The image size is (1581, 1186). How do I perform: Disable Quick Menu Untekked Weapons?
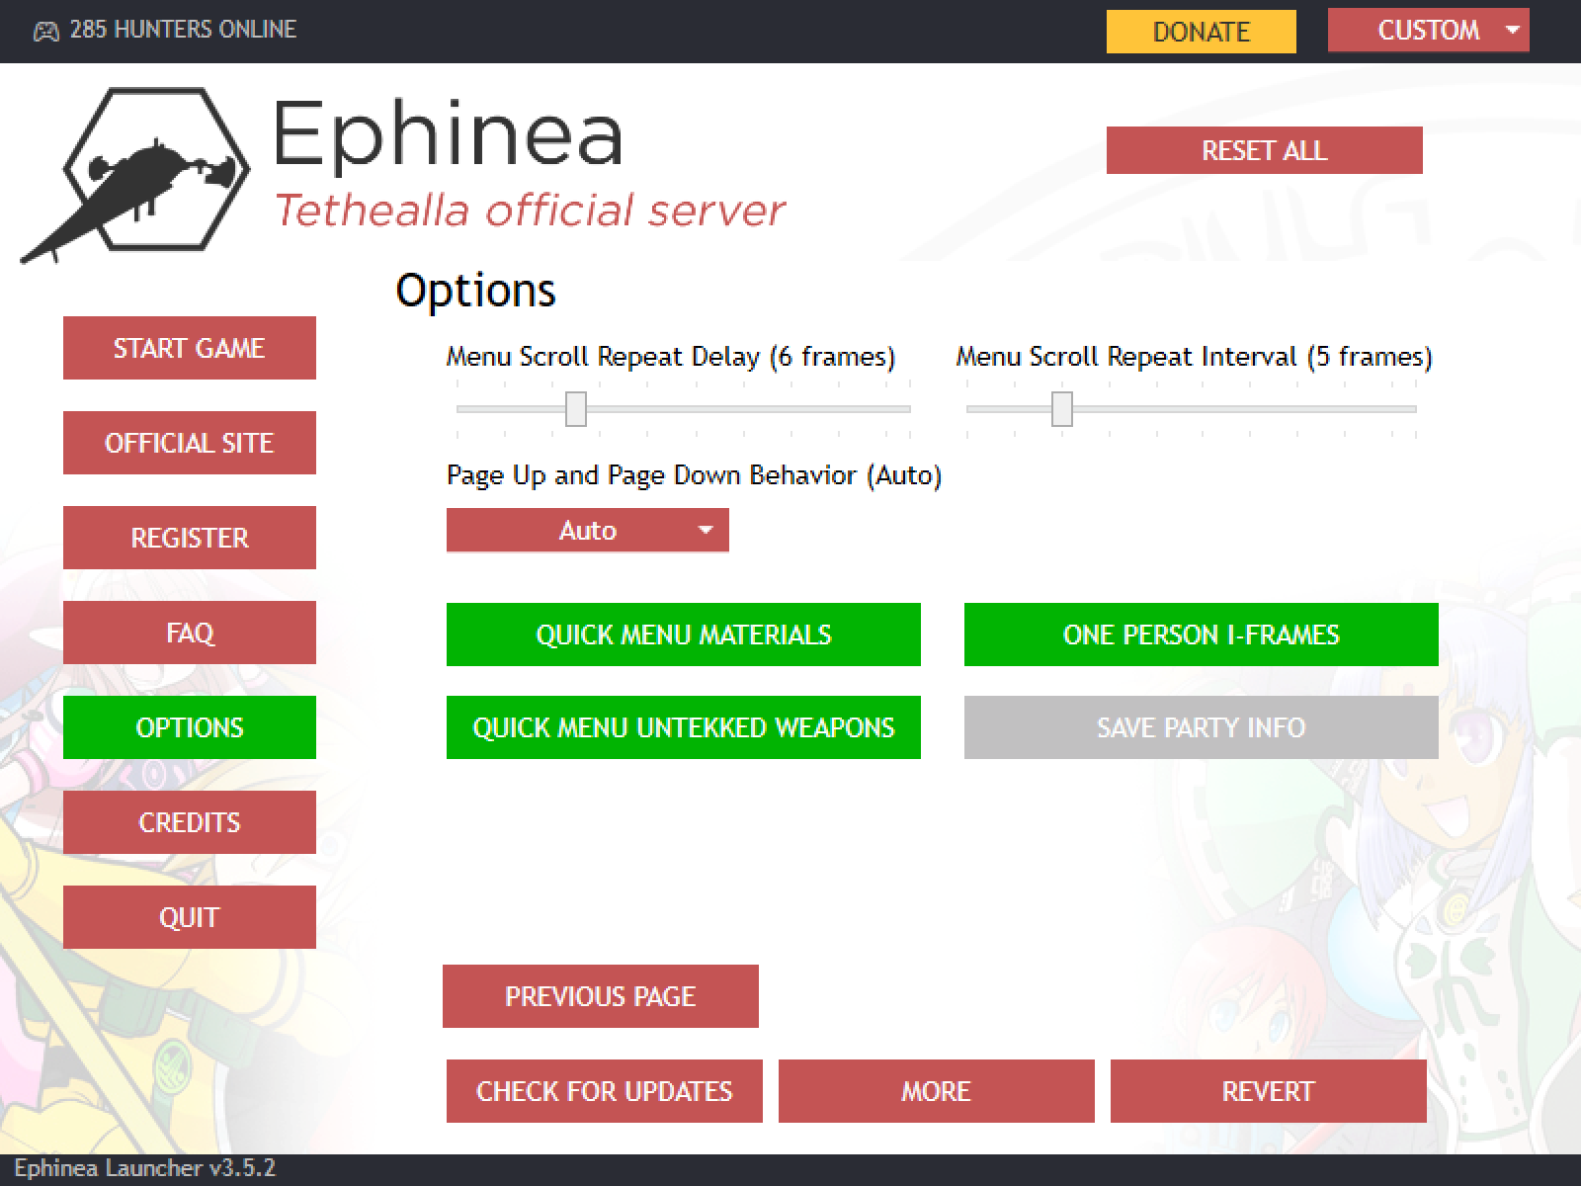tap(684, 727)
